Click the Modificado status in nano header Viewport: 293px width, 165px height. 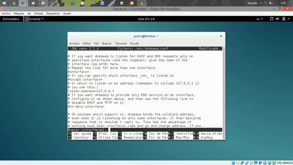pyautogui.click(x=209, y=49)
